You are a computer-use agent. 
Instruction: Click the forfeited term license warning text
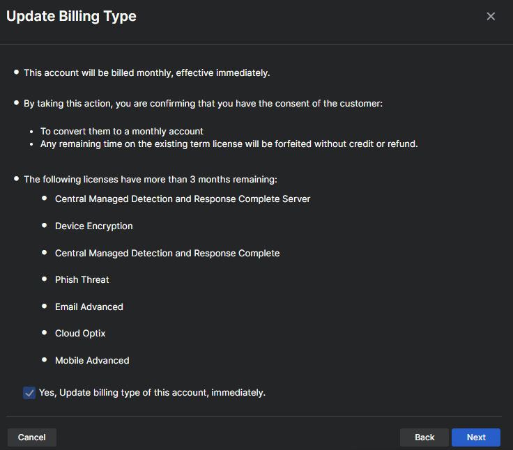[229, 144]
